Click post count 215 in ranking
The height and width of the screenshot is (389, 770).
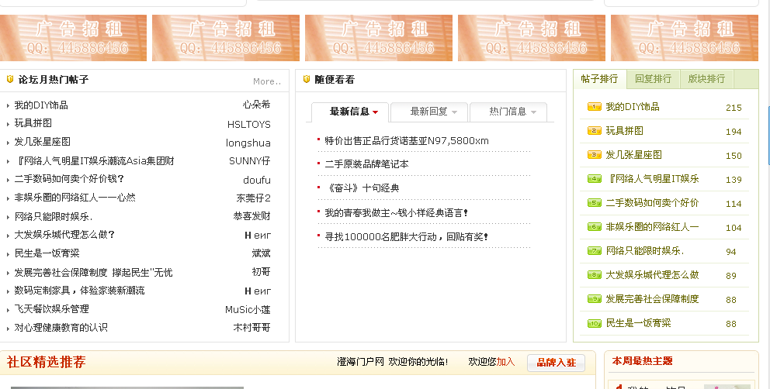click(x=734, y=108)
